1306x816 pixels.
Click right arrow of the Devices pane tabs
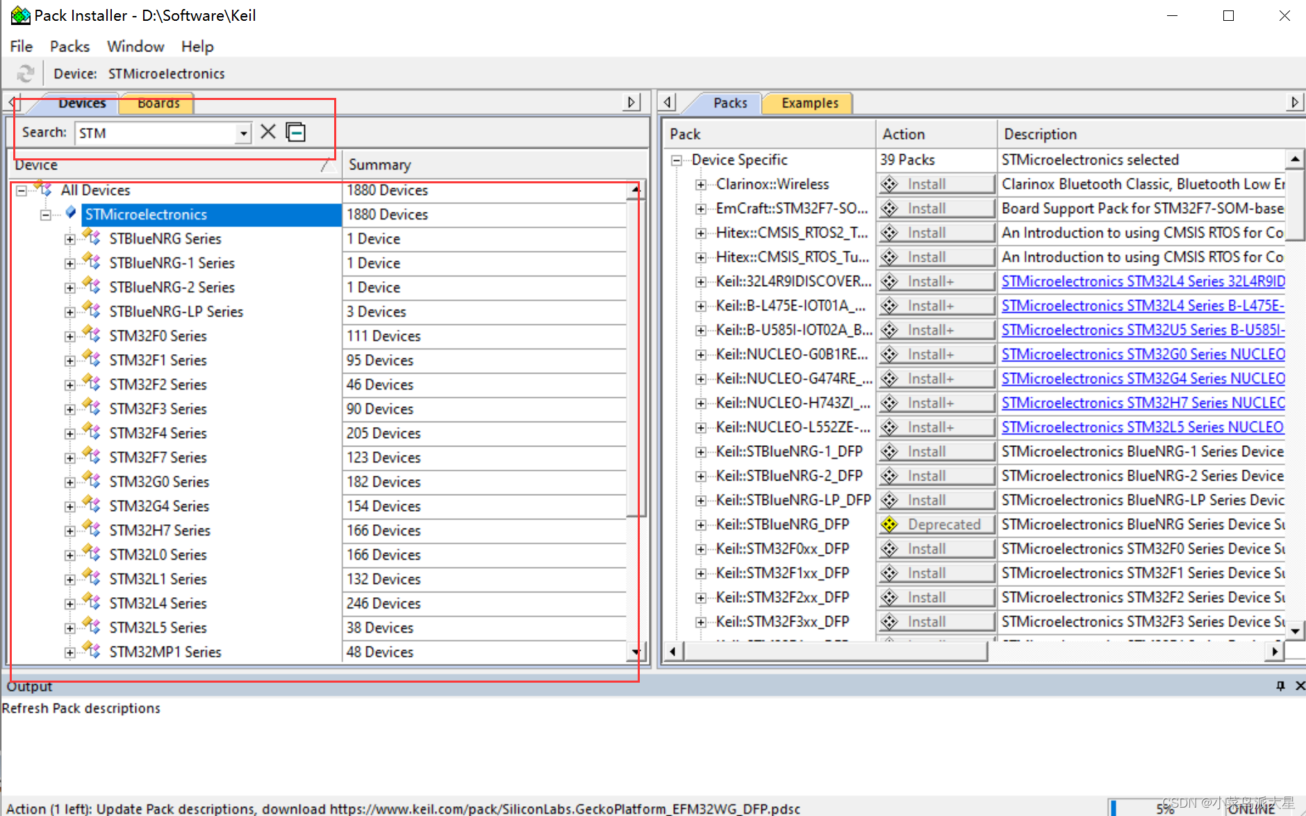point(631,103)
